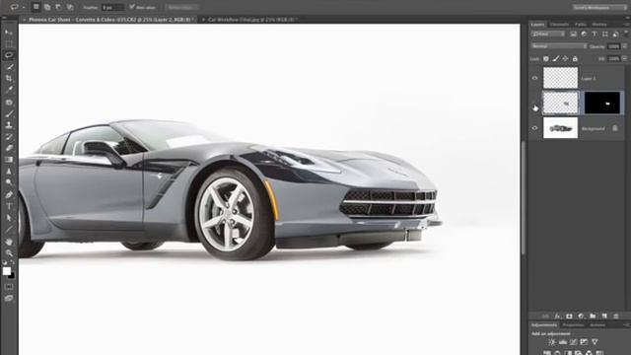Click Create new layer icon
The height and width of the screenshot is (355, 631).
(604, 317)
